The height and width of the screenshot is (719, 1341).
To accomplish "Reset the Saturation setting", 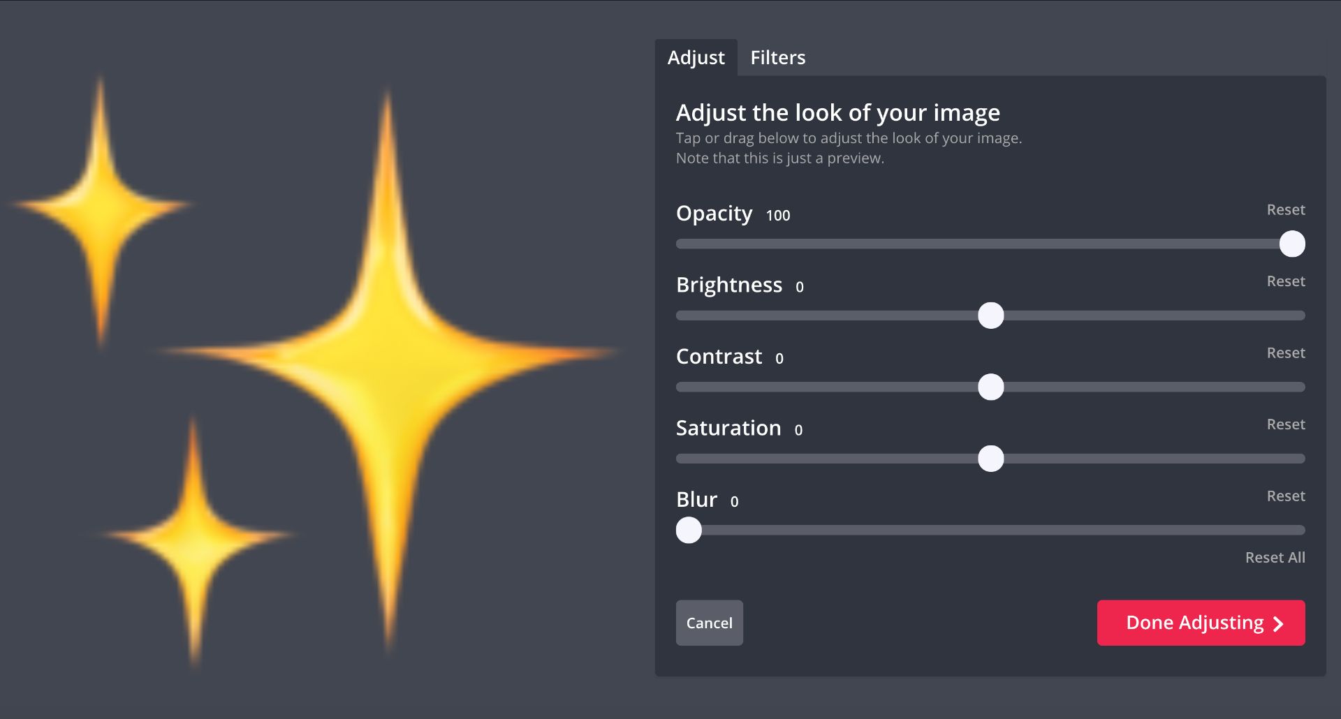I will click(1285, 424).
